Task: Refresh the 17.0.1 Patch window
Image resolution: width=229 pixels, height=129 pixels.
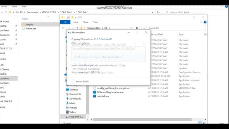Action: (158, 12)
